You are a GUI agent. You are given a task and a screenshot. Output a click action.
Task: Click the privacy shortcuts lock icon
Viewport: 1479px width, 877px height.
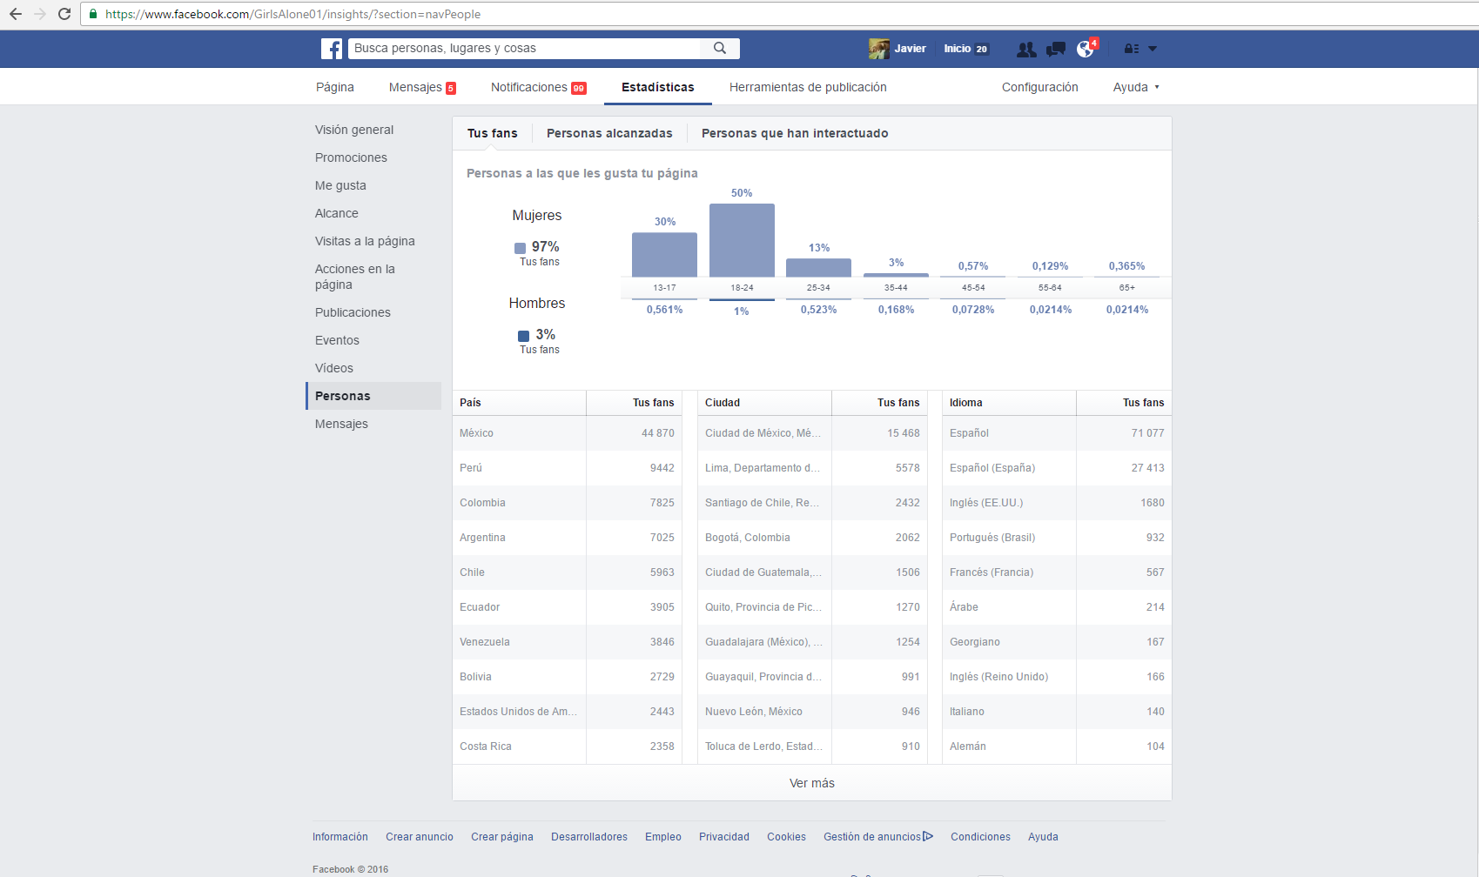[x=1132, y=50]
